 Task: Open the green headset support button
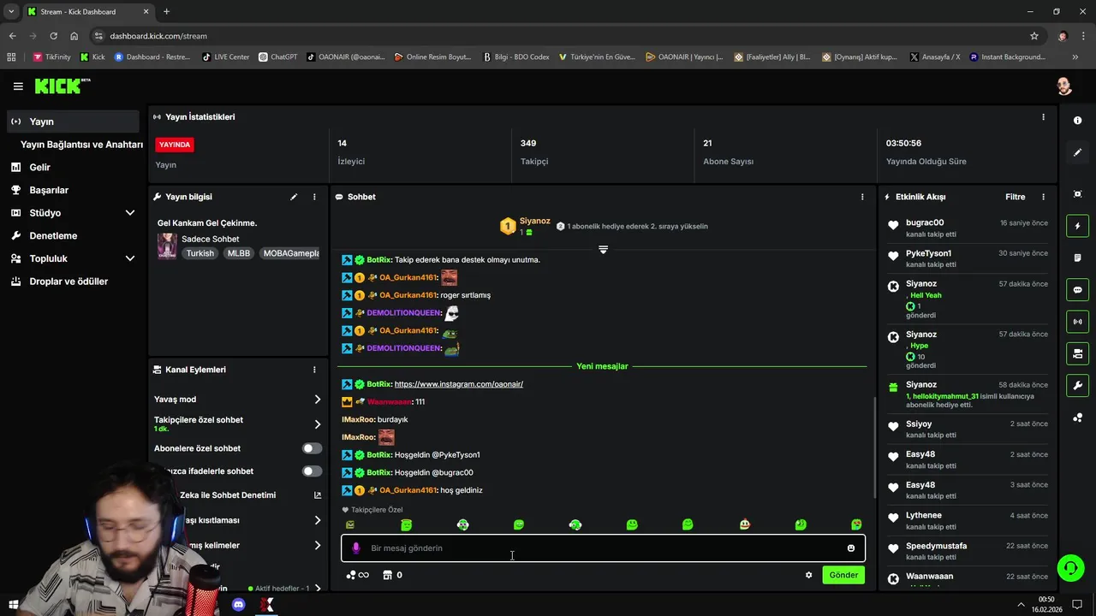(x=1069, y=568)
